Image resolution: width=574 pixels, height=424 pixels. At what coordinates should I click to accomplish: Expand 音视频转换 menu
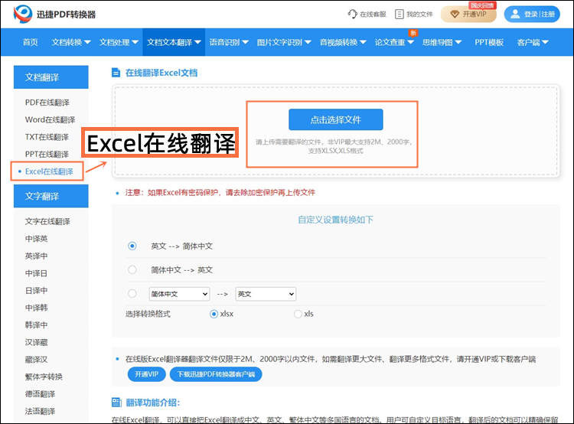[x=343, y=42]
